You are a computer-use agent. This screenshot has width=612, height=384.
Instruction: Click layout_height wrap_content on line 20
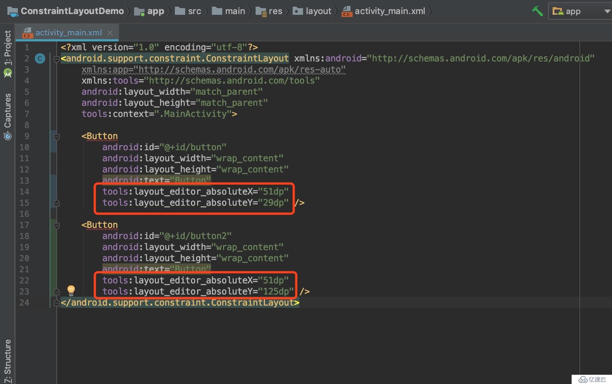[x=195, y=258]
